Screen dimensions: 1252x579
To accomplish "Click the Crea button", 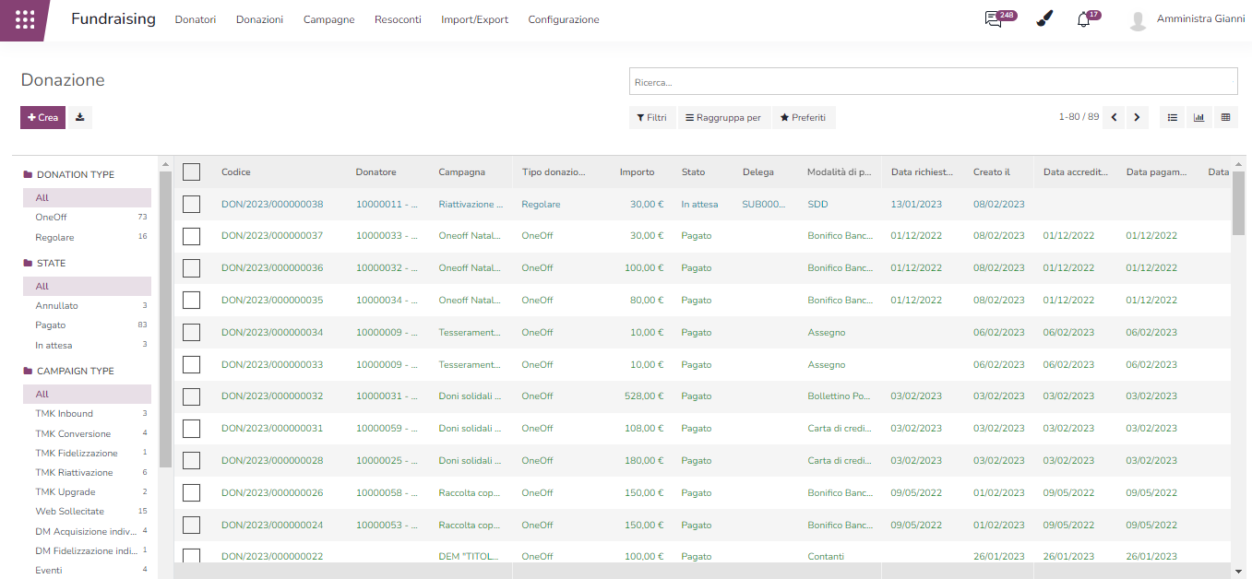I will coord(43,117).
